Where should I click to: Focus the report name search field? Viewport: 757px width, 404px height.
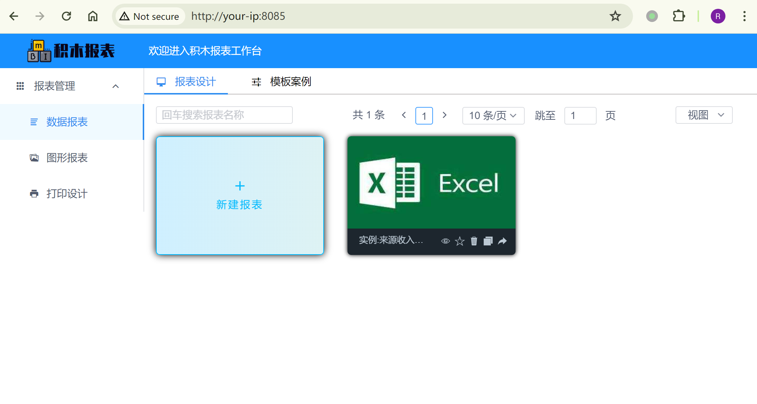[x=224, y=115]
